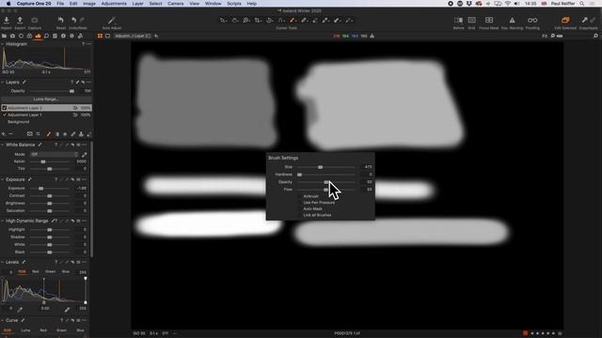Collapse the Histogram panel
The image size is (602, 338).
[3, 44]
